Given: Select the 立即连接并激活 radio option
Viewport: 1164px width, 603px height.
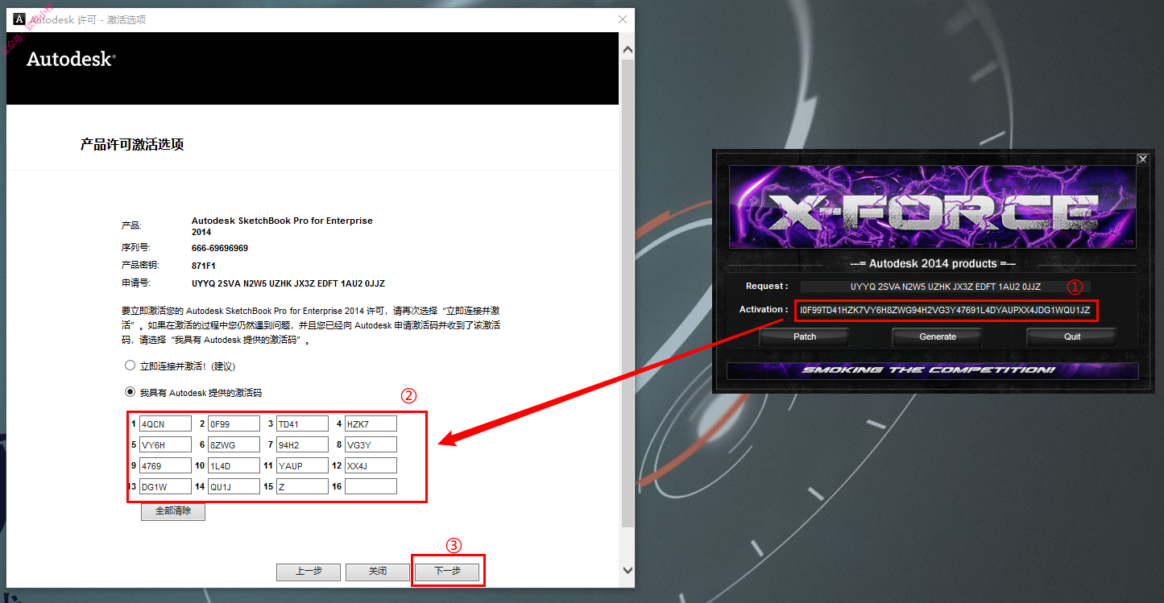Looking at the screenshot, I should pyautogui.click(x=130, y=366).
